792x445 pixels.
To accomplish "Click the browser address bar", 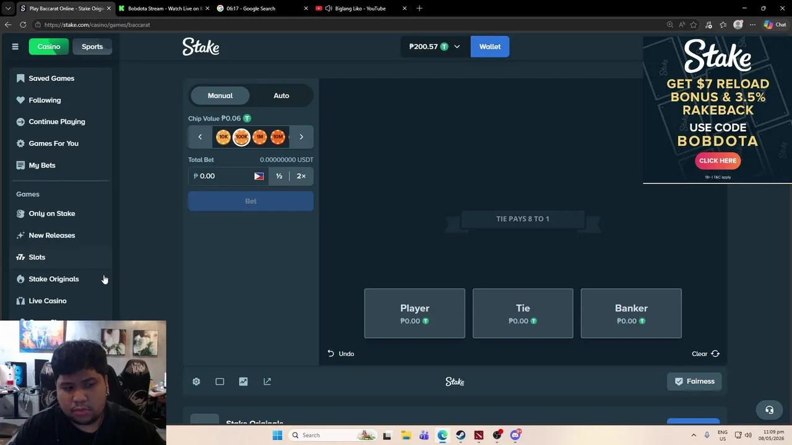I will 346,25.
